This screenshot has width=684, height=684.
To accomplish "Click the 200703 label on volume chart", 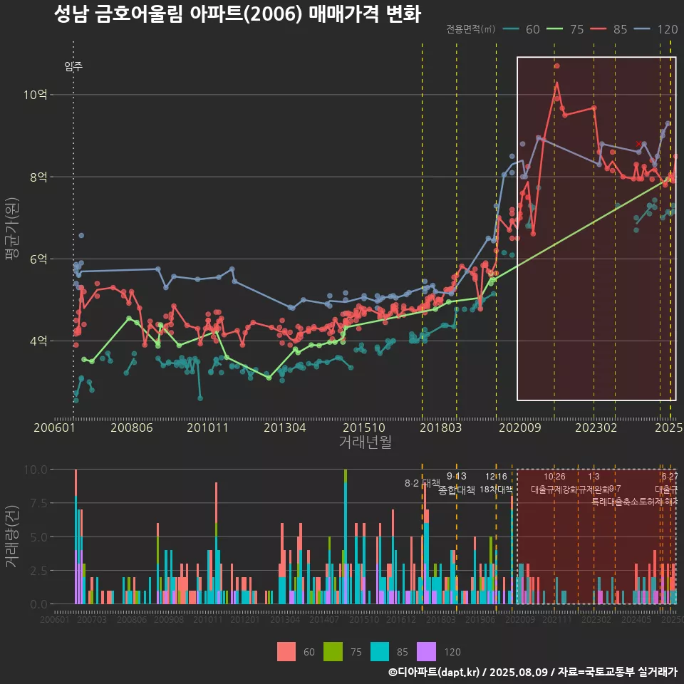I will (92, 619).
